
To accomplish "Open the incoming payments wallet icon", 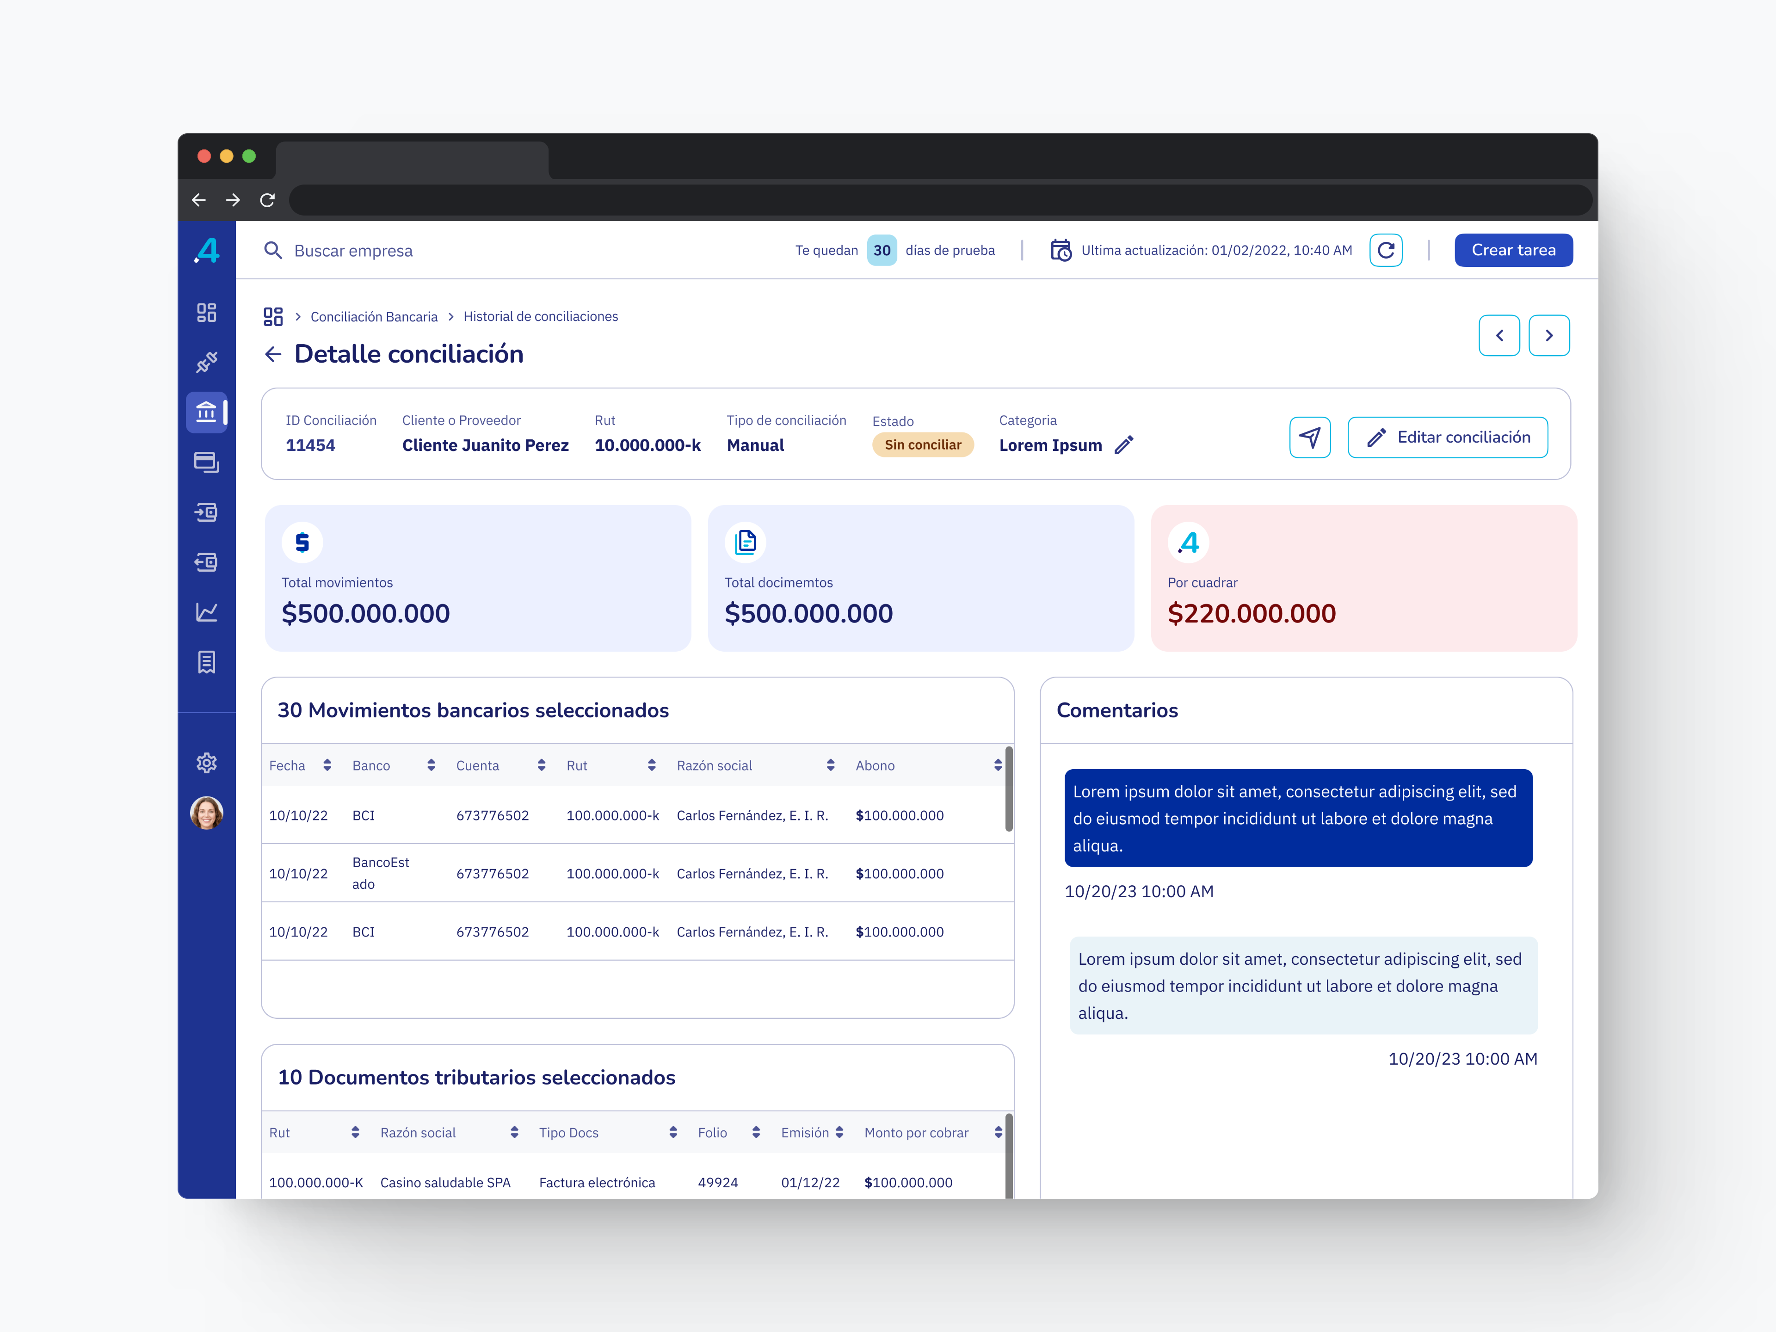I will (206, 512).
